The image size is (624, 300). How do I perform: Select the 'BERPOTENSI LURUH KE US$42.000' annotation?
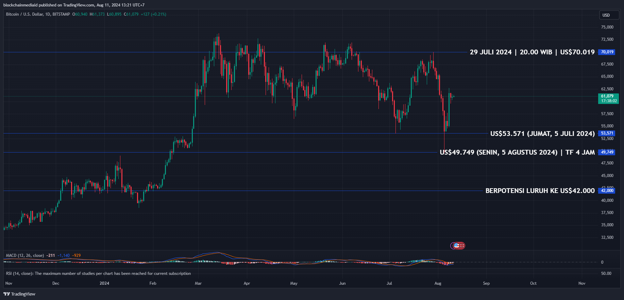540,191
